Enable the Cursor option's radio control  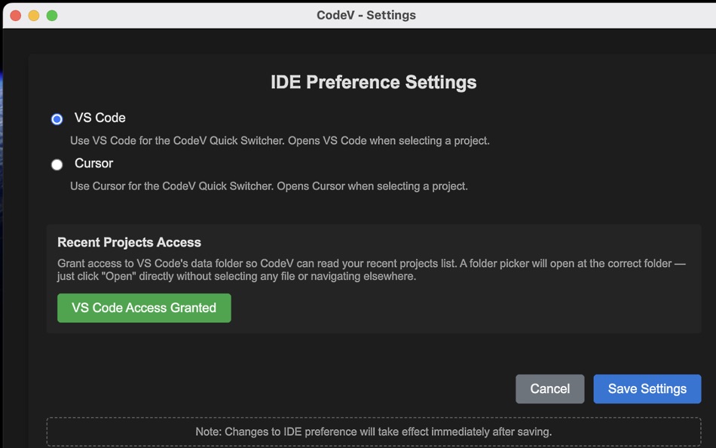click(x=57, y=164)
